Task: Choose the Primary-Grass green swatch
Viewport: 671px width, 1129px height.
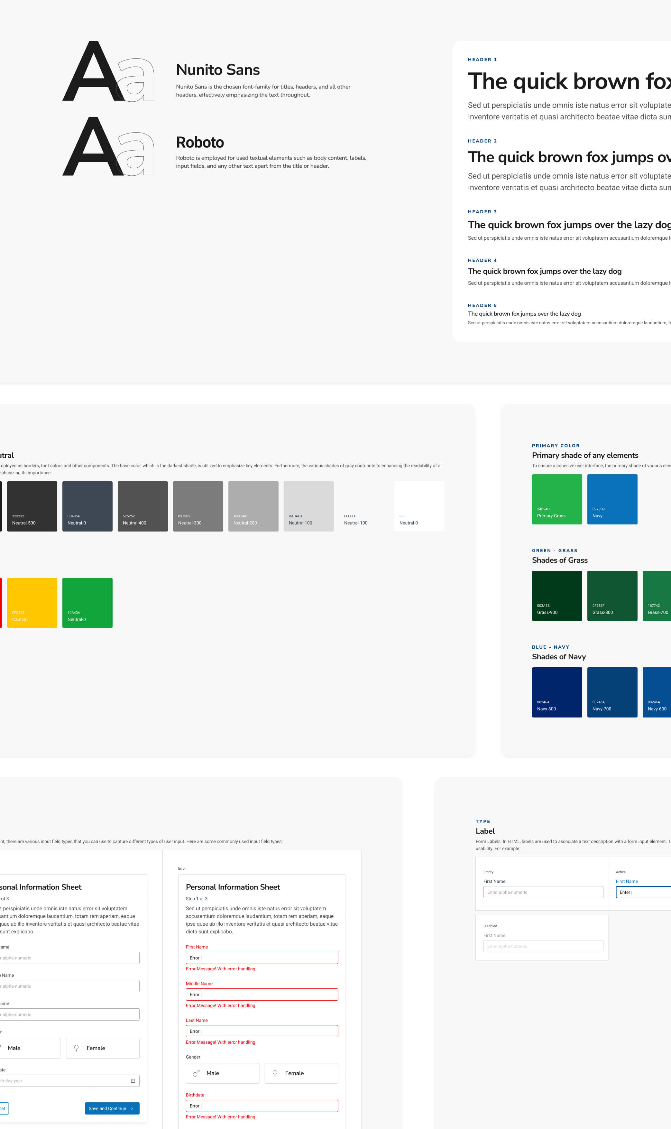Action: [557, 499]
